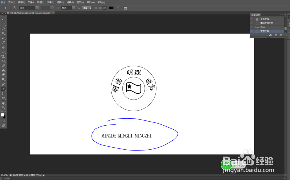290x180 pixels.
Task: Select the Magic Wand tool
Action: (3, 33)
